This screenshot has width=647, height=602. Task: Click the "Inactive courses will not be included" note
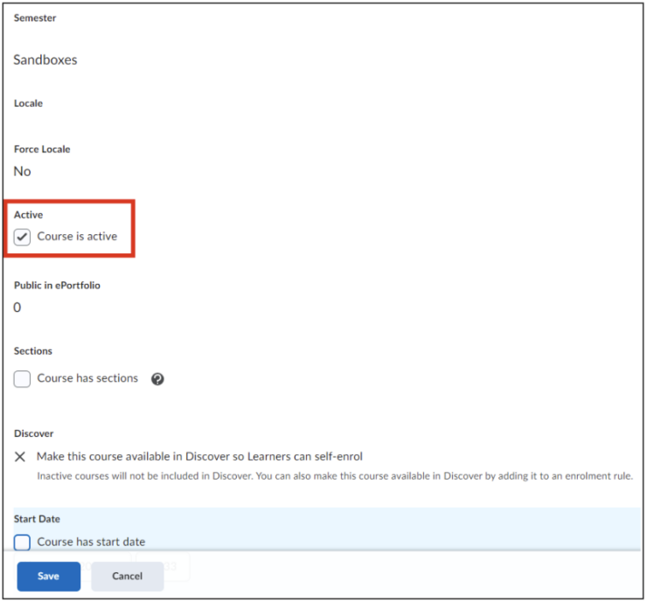pos(334,476)
